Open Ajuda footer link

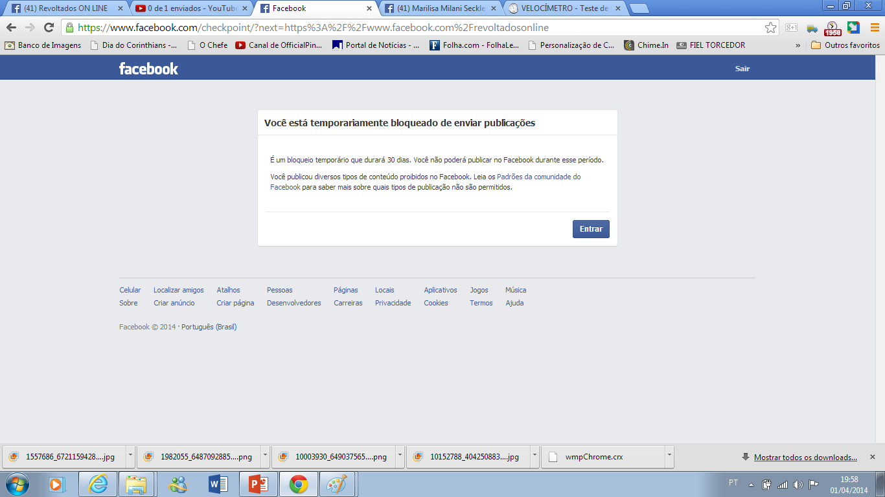(514, 303)
